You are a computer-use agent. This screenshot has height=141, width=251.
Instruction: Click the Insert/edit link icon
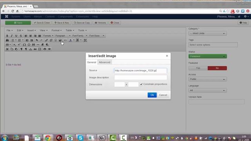tap(46, 40)
